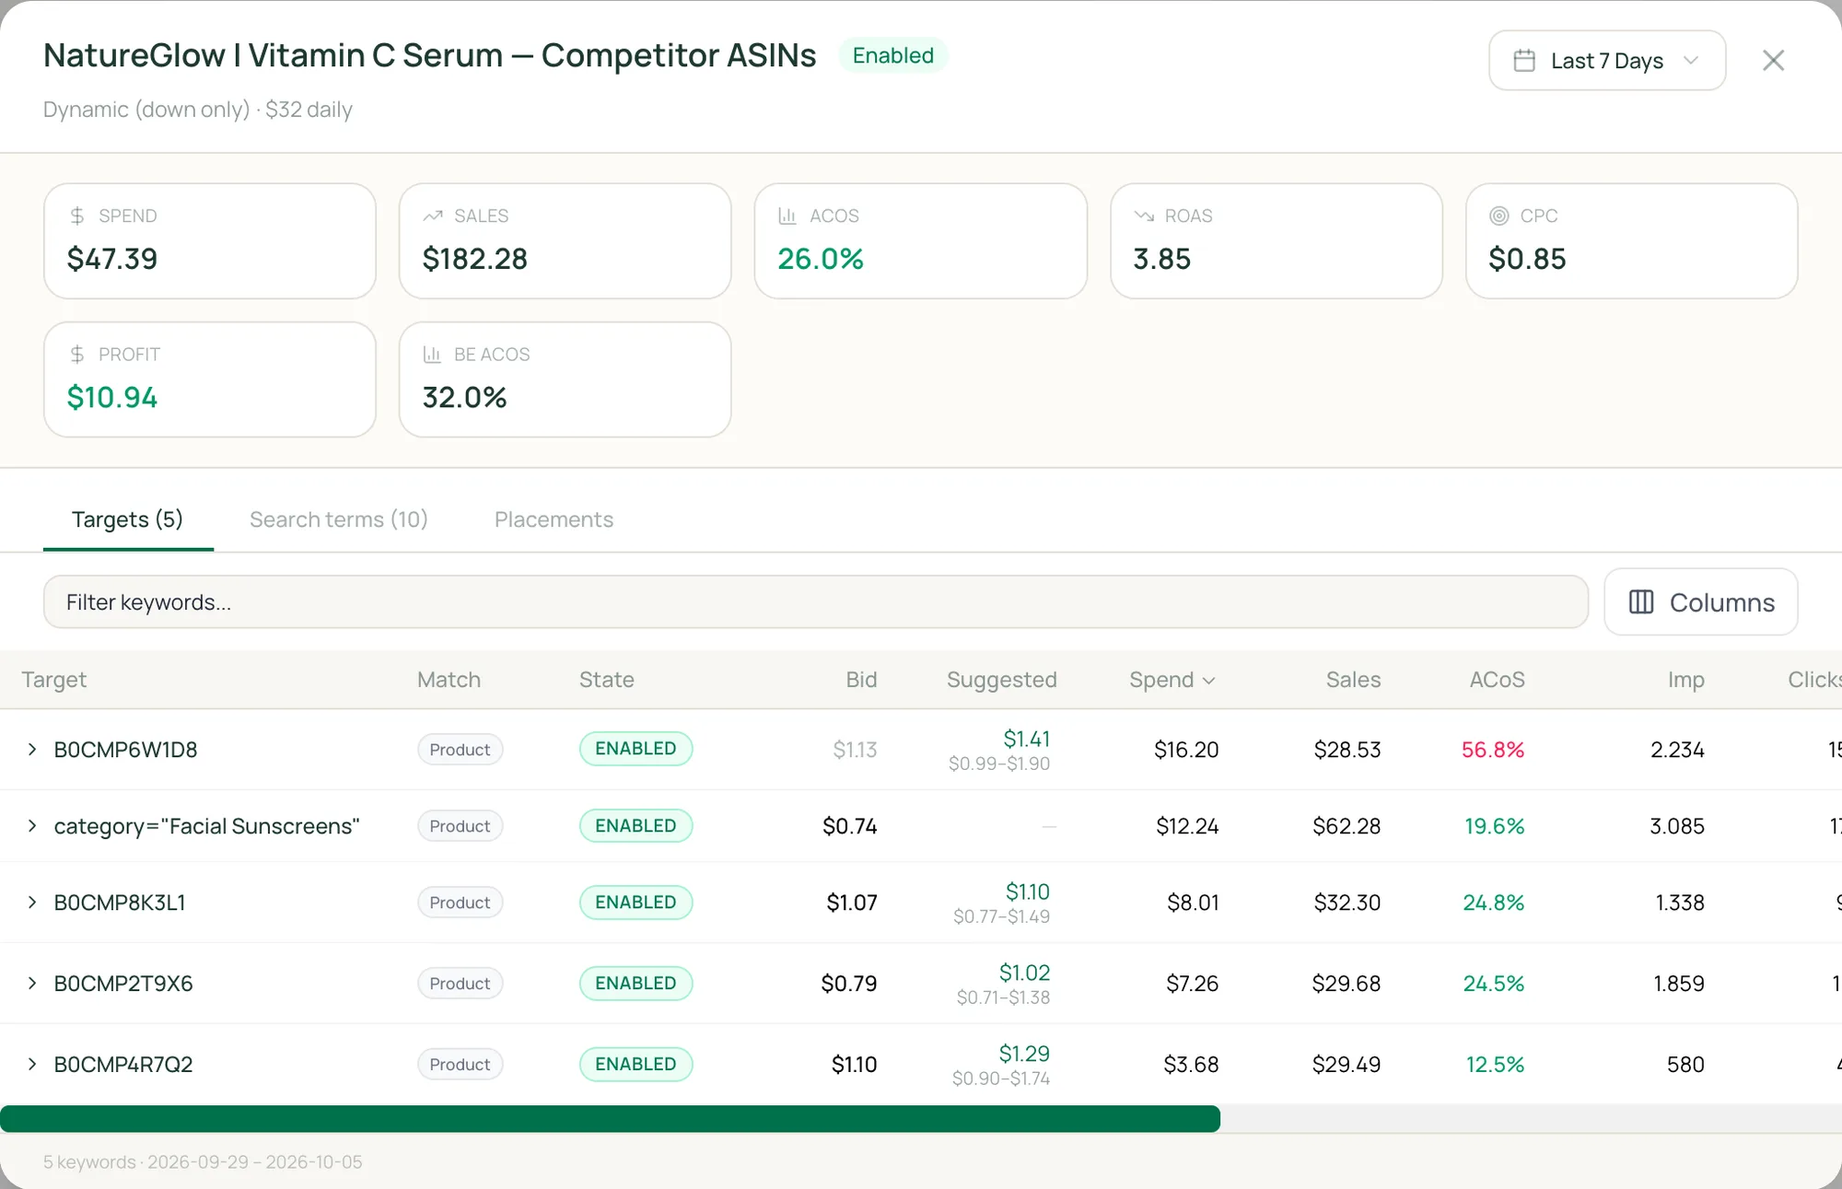Open the Columns chooser button
Image resolution: width=1842 pixels, height=1189 pixels.
pyautogui.click(x=1701, y=602)
